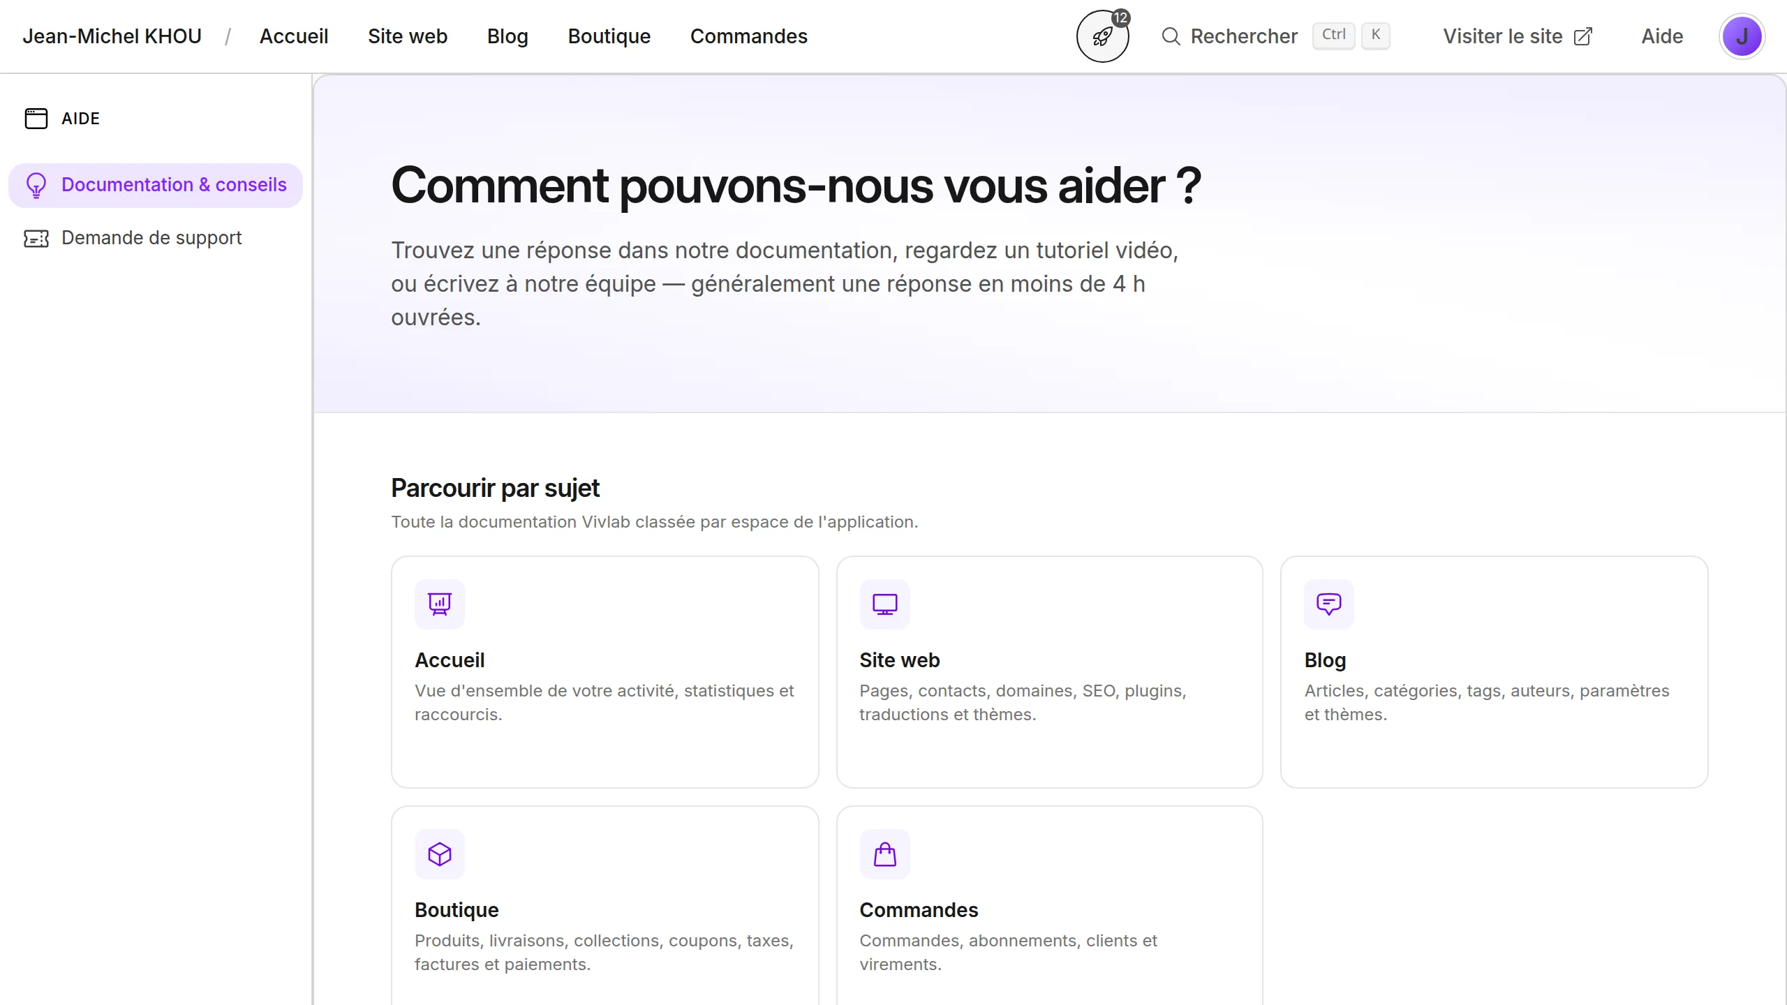Viewport: 1787px width, 1005px height.
Task: Open Demande de support in sidebar
Action: point(151,238)
